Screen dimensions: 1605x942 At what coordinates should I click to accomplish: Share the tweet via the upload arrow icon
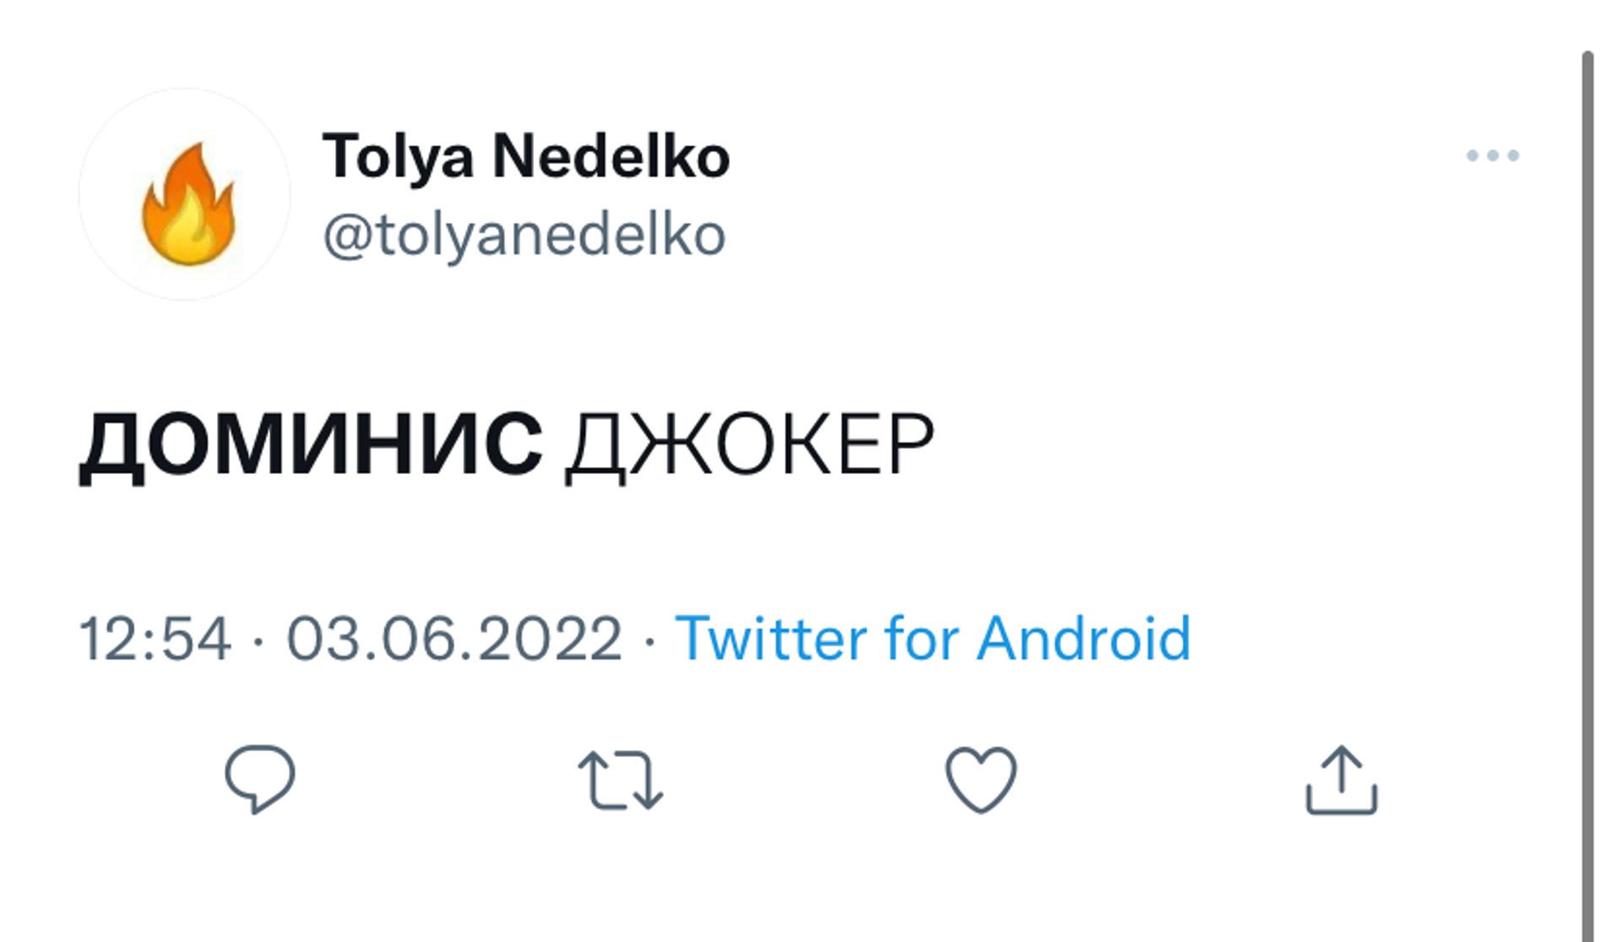1341,780
